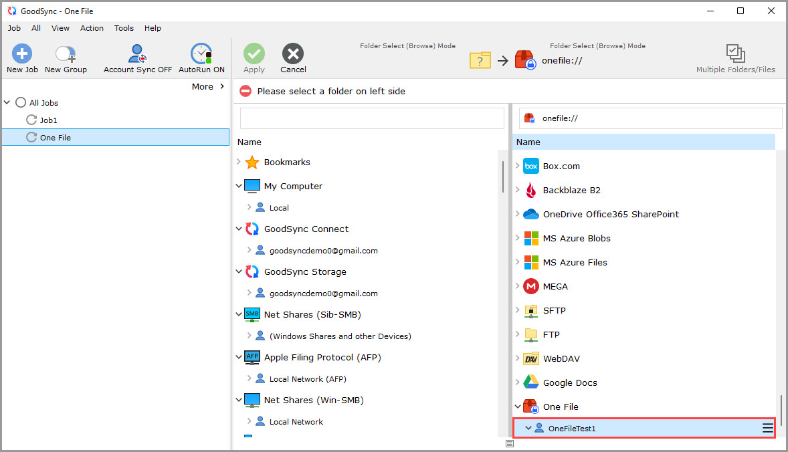788x452 pixels.
Task: Click the Name column header on right
Action: tap(644, 142)
